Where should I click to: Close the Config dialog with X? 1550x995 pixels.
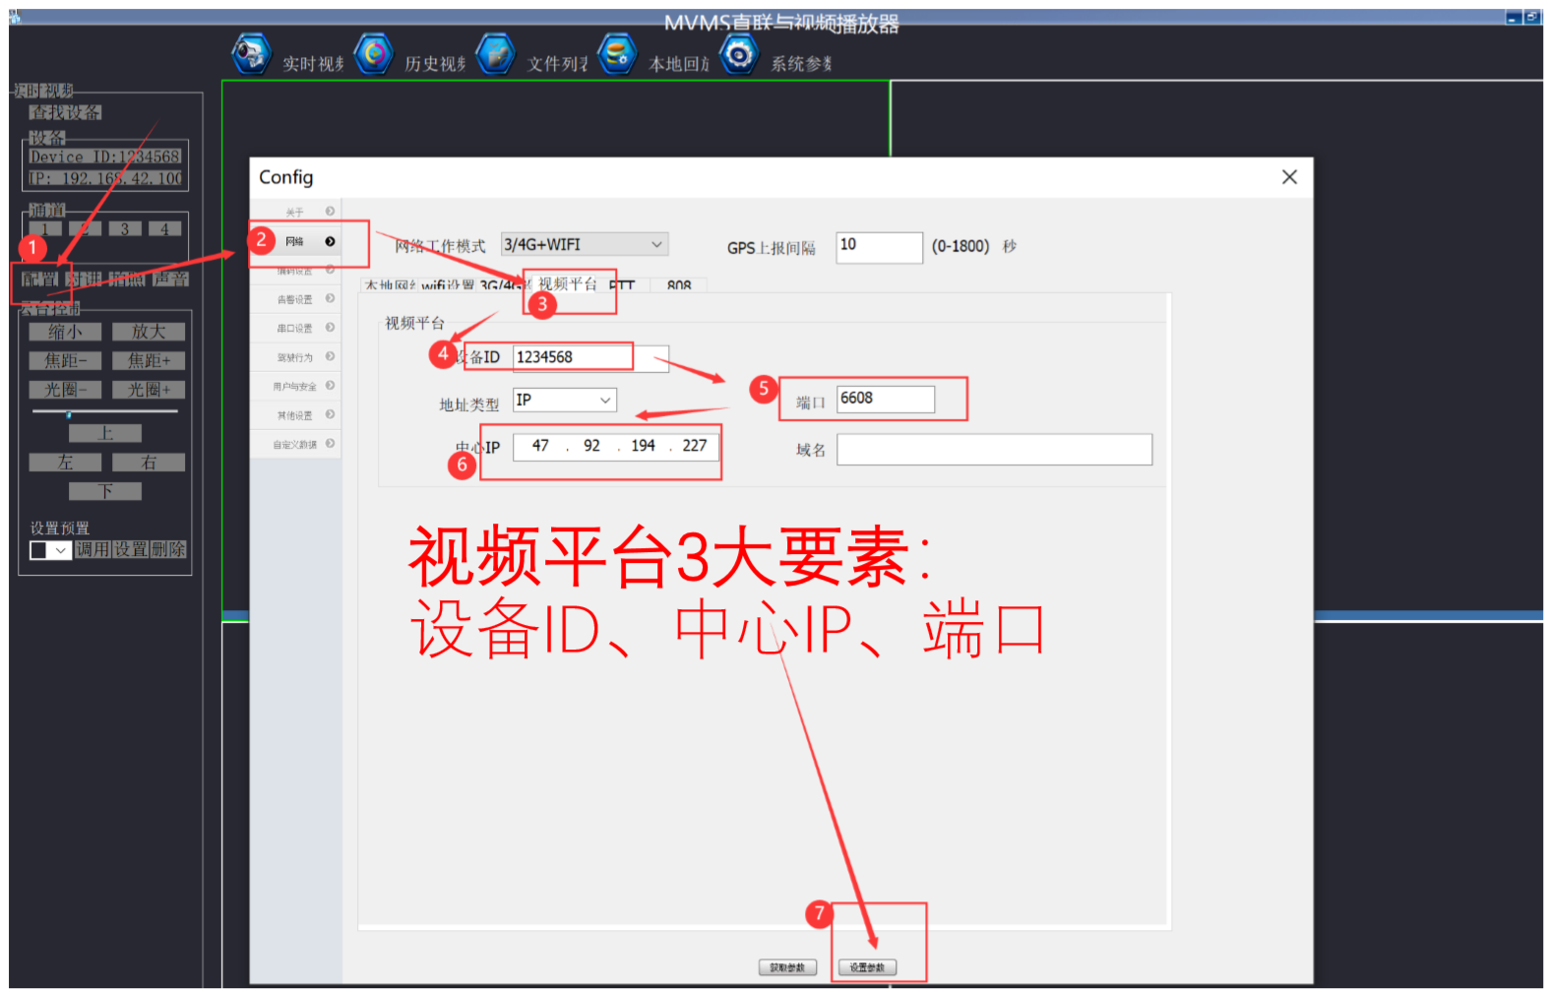(1289, 177)
